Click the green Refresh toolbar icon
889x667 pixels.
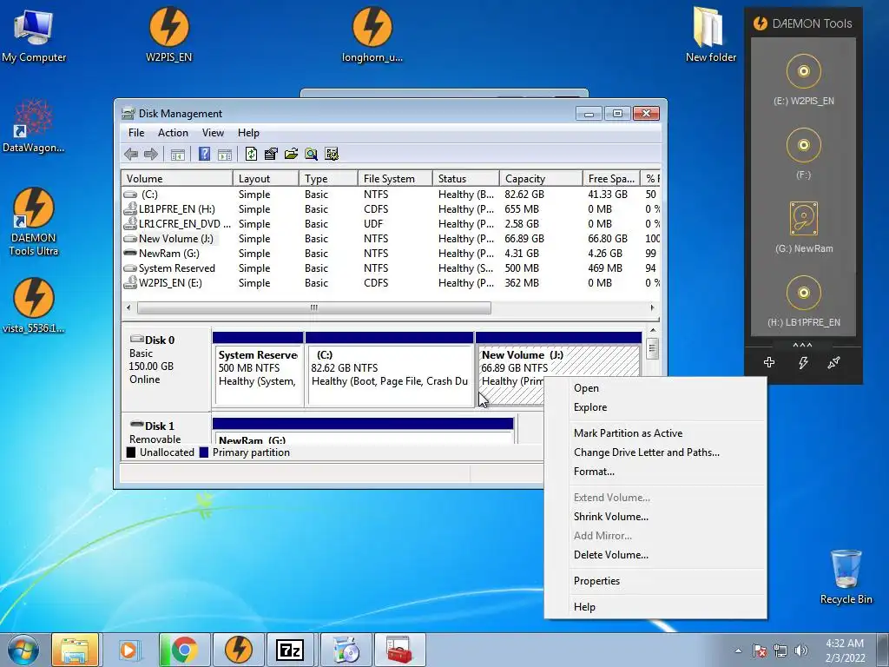[x=251, y=154]
